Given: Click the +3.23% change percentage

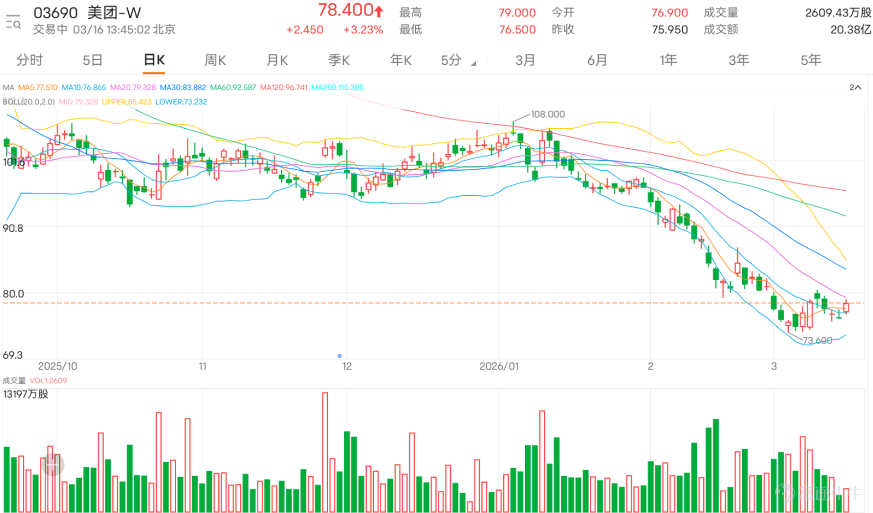Looking at the screenshot, I should [x=363, y=30].
